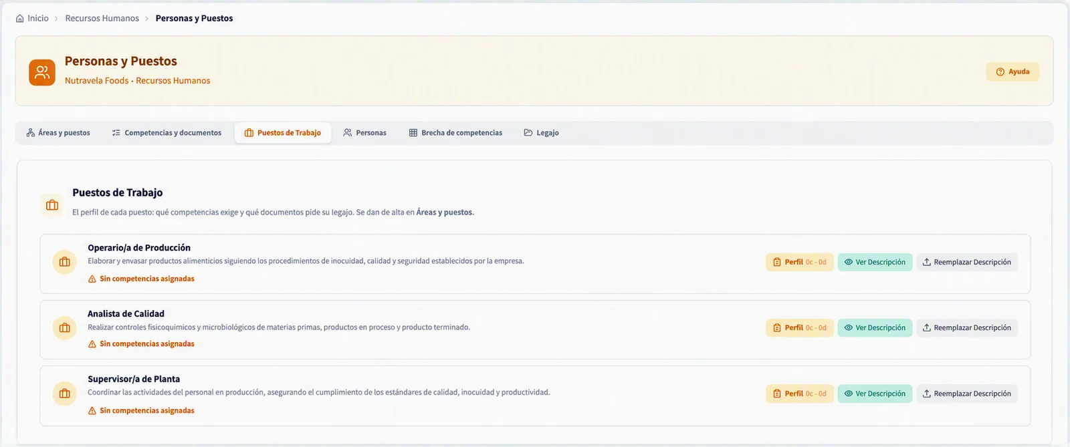Switch to Áreas y puestos tab
Image resolution: width=1070 pixels, height=447 pixels.
pyautogui.click(x=58, y=133)
